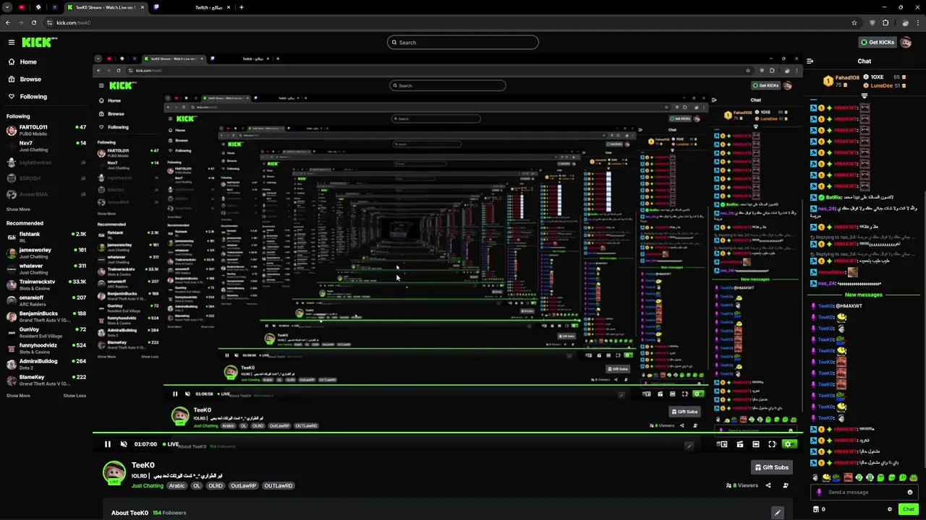Click the Get KICKs button

point(878,43)
